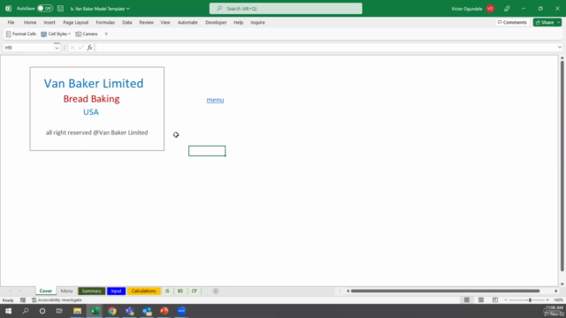Open the Cell Styles dropdown
This screenshot has width=566, height=318.
pyautogui.click(x=56, y=34)
